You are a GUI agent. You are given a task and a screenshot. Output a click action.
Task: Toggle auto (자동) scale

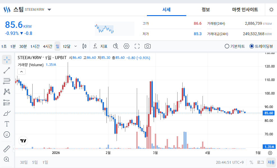[271, 162]
